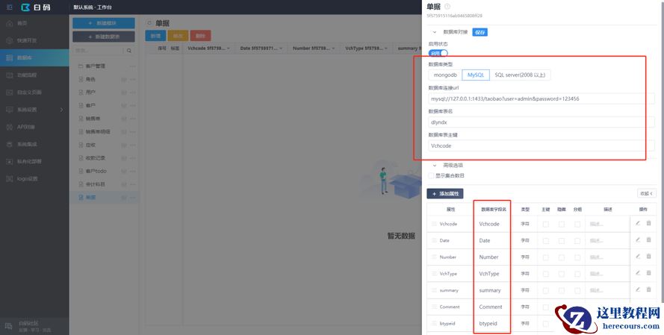
Task: Click the red 删除 button
Action: click(x=201, y=36)
